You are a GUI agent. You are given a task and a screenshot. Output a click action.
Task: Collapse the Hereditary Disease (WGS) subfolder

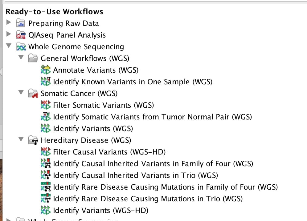click(x=21, y=139)
